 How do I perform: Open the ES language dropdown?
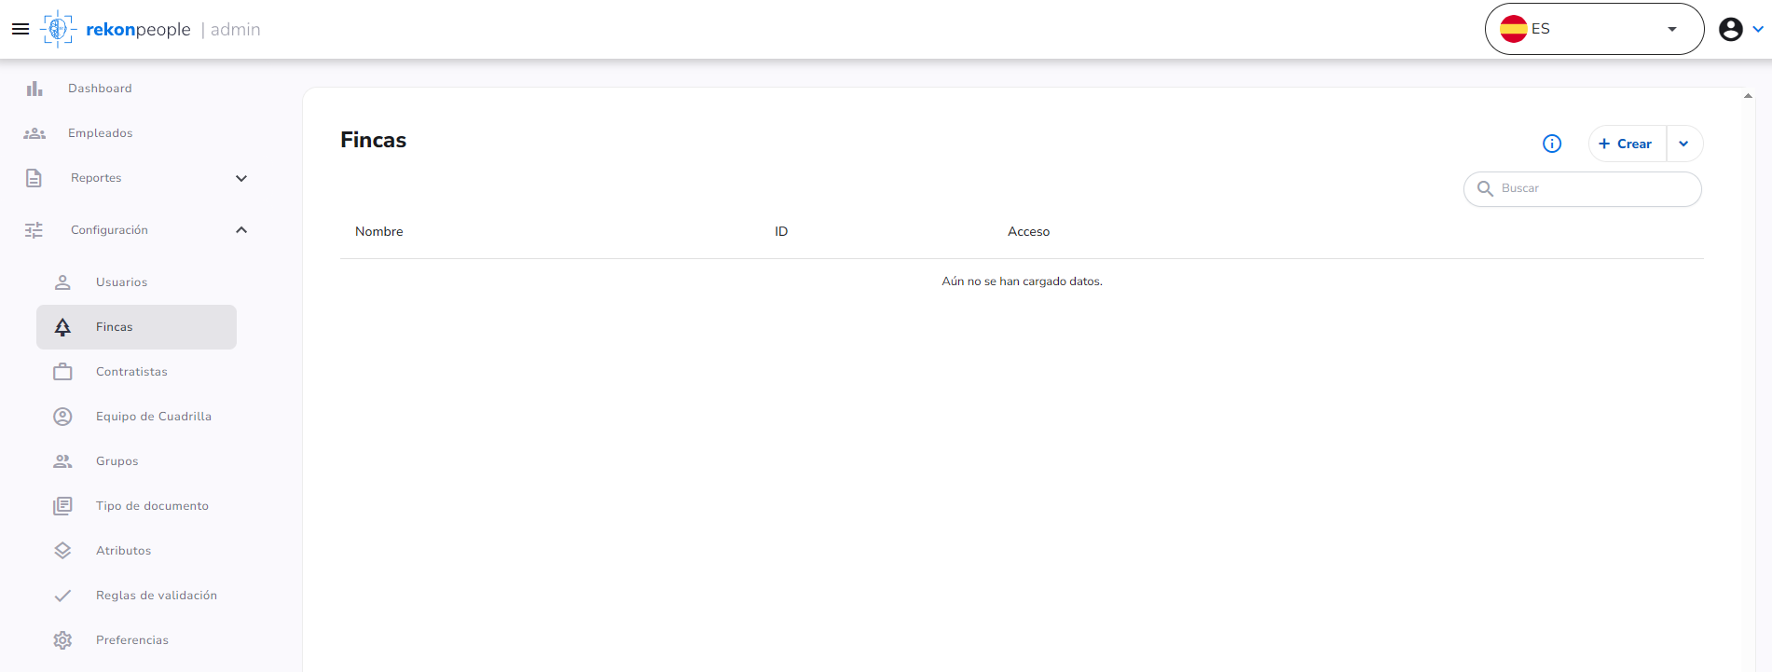point(1594,29)
